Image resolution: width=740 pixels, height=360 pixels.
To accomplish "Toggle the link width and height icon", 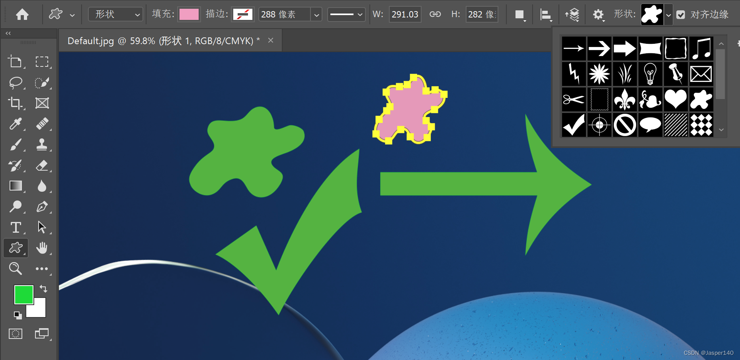I will [x=435, y=15].
